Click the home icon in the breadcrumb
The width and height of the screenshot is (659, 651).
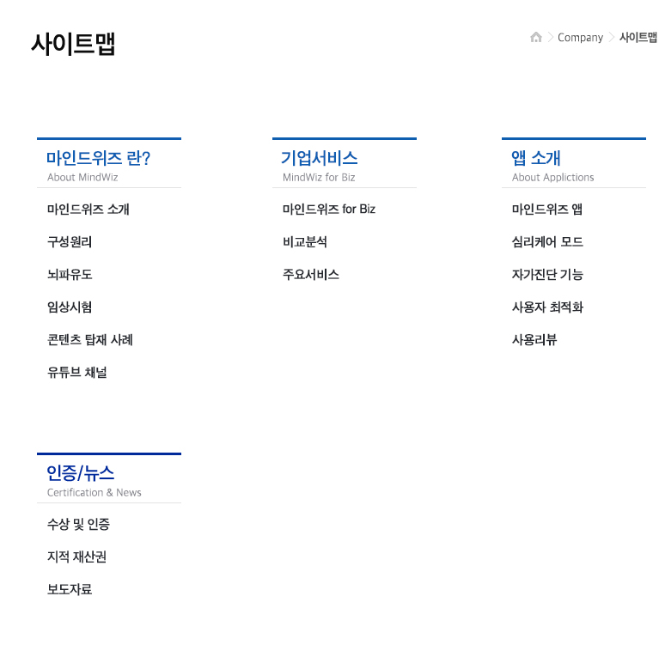536,38
